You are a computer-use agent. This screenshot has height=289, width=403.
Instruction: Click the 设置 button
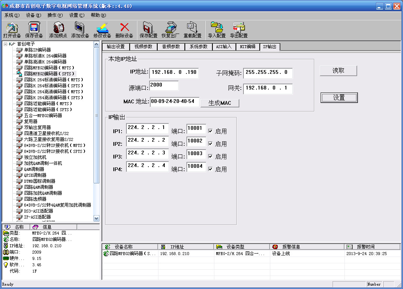339,98
